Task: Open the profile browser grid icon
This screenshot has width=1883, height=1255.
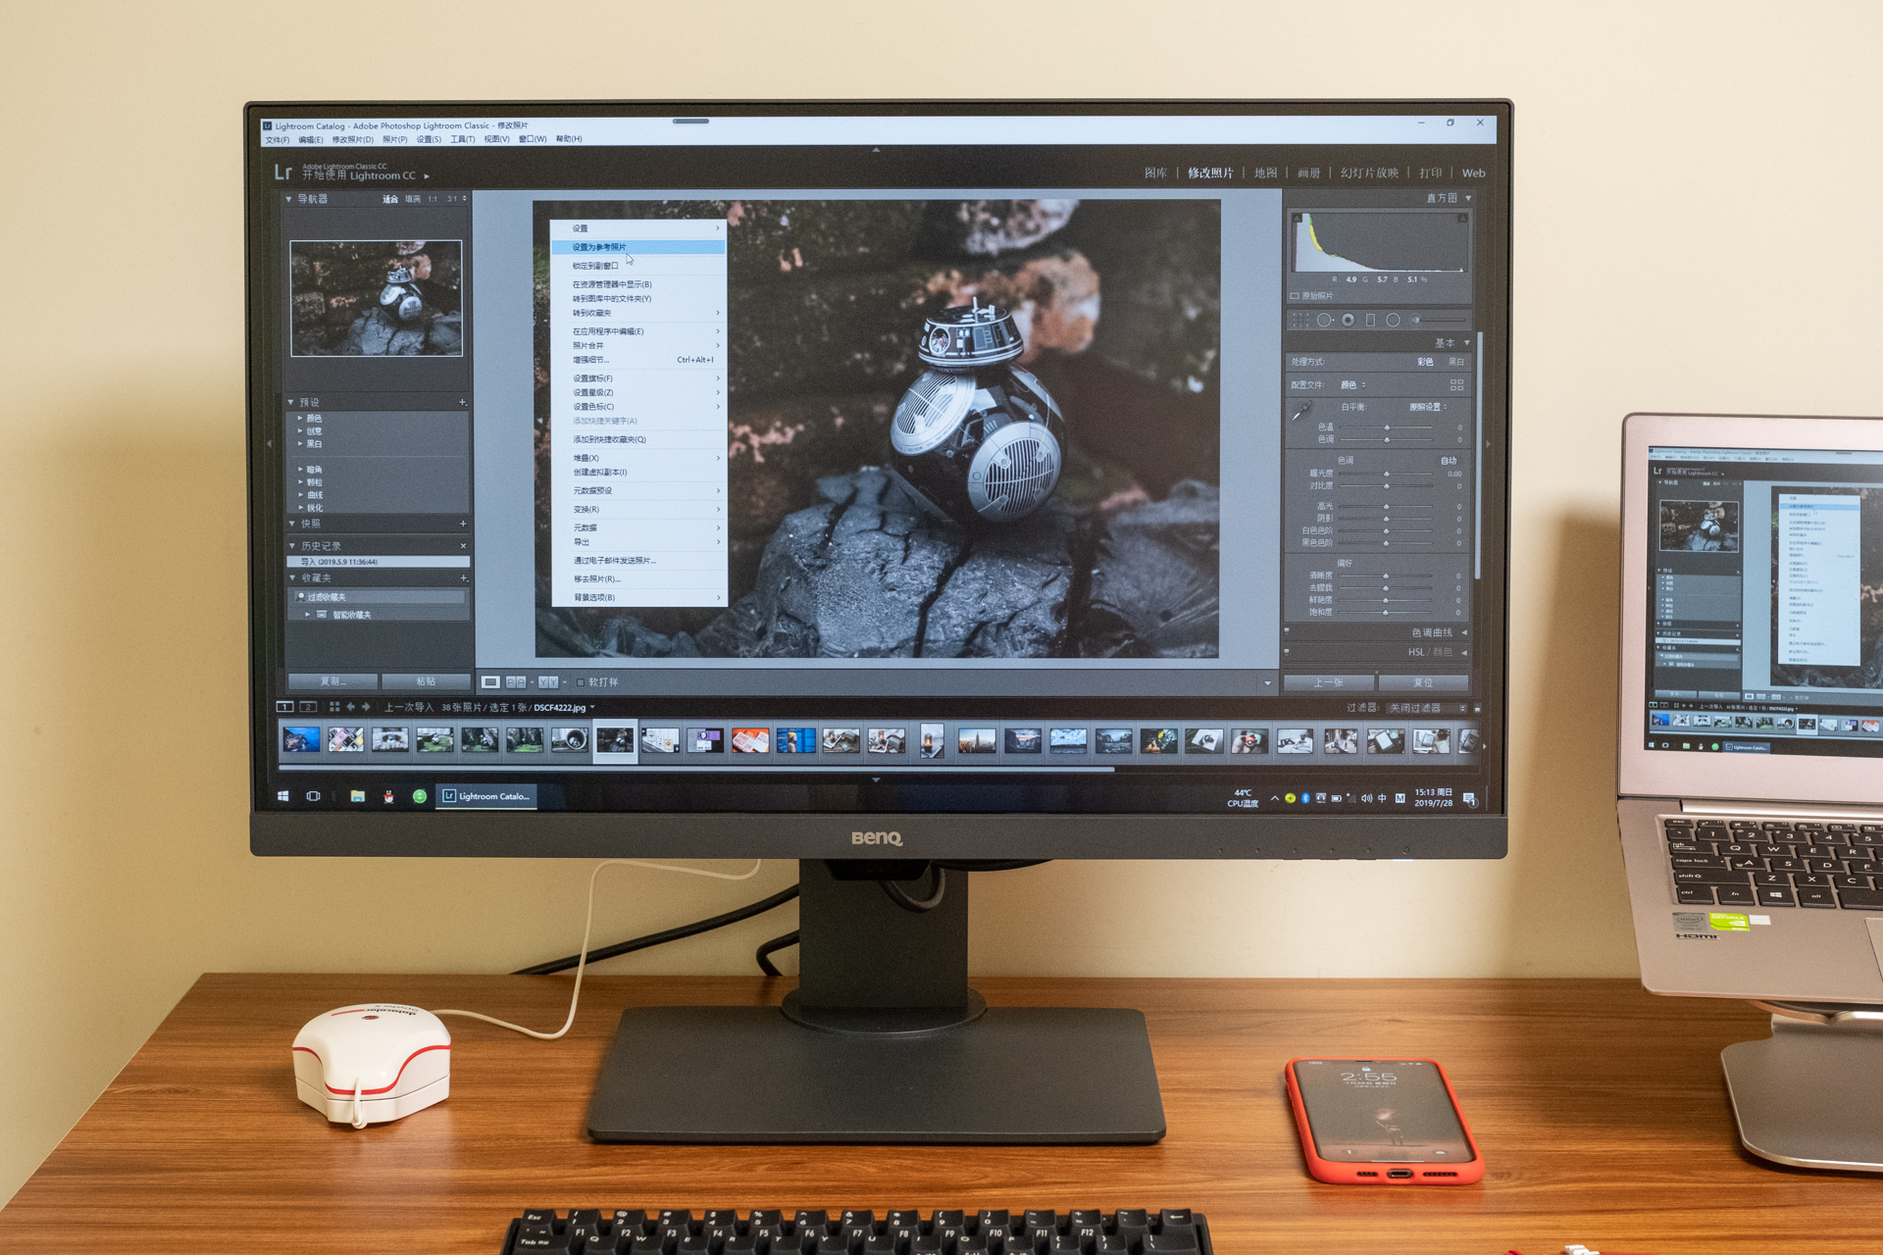Action: [x=1456, y=384]
